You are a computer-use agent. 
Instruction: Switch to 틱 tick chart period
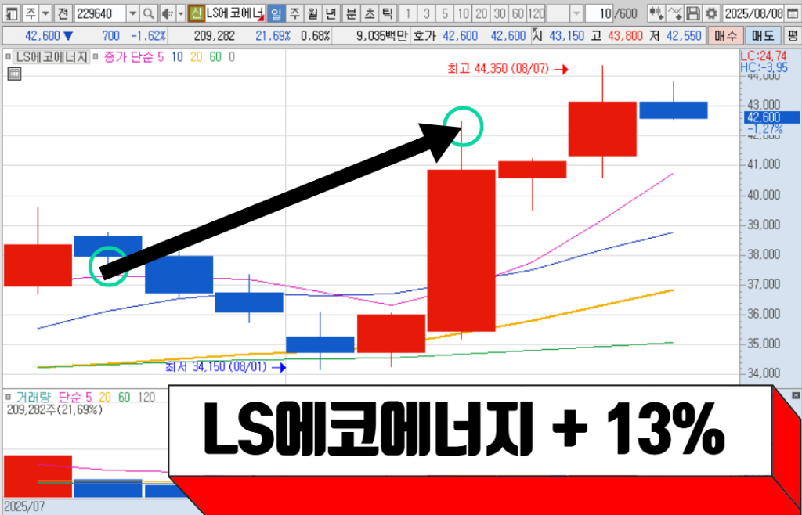pos(387,13)
